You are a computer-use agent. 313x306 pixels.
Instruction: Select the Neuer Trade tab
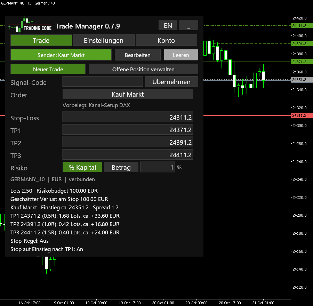(48, 69)
